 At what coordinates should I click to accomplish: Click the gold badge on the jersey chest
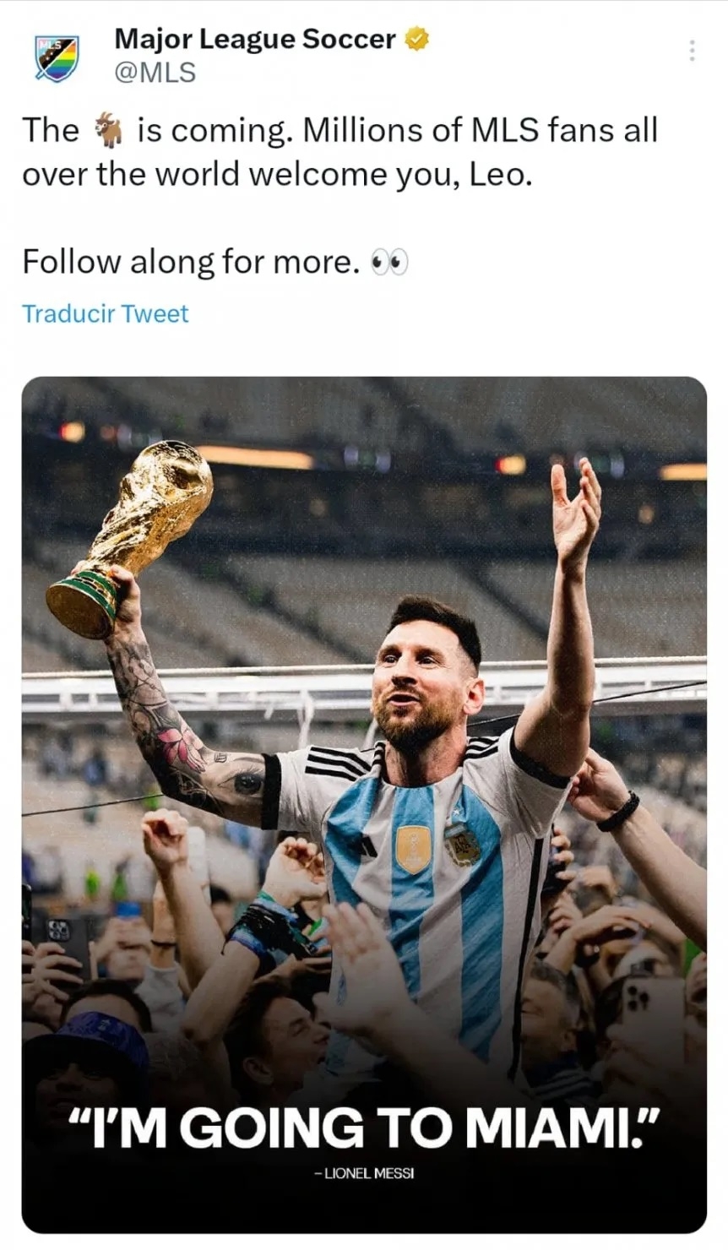coord(413,849)
